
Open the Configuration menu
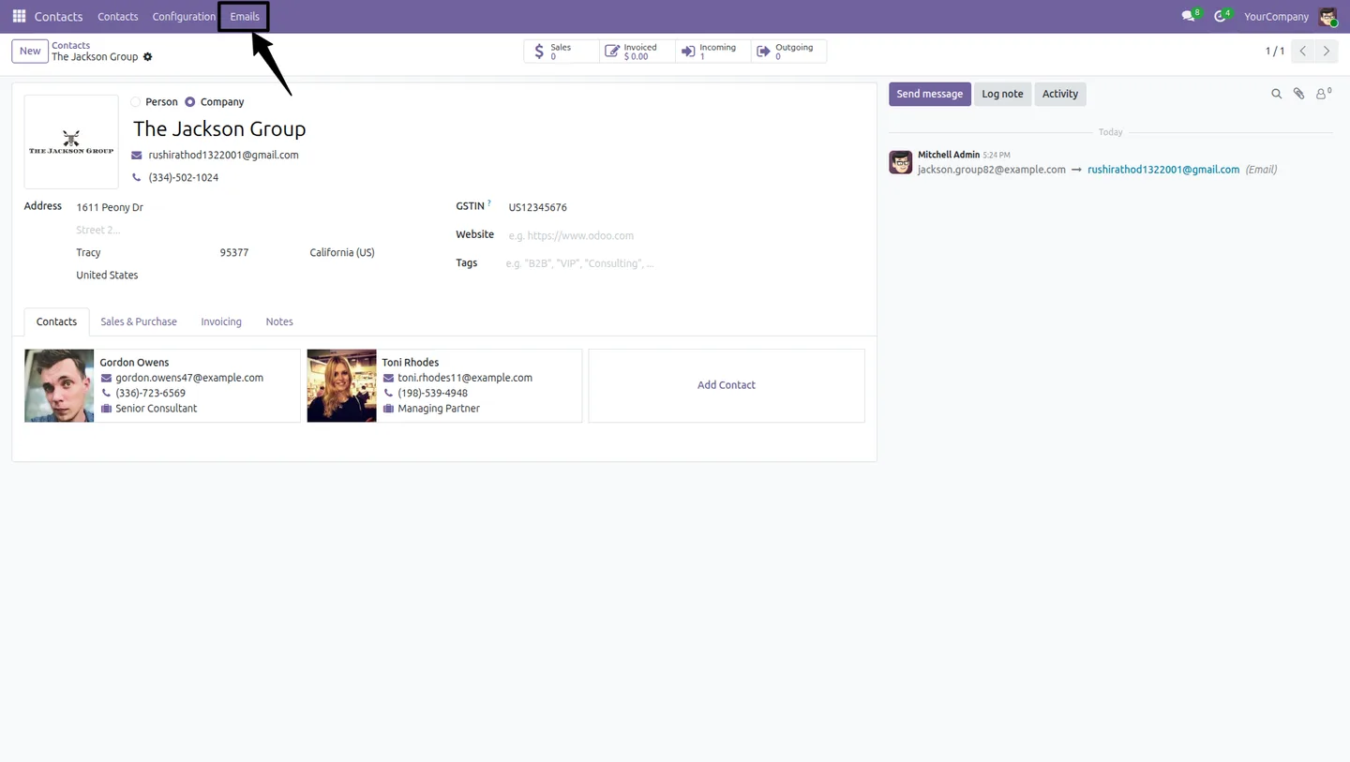(x=184, y=16)
